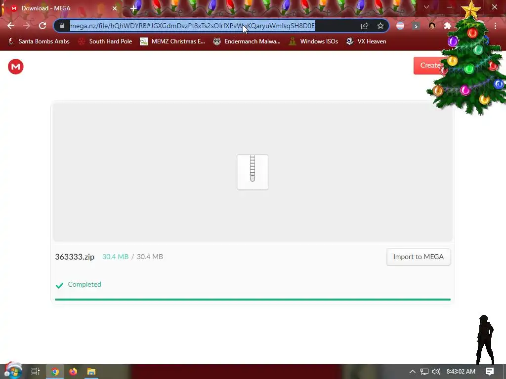
Task: Open Task View on the taskbar
Action: pyautogui.click(x=36, y=372)
